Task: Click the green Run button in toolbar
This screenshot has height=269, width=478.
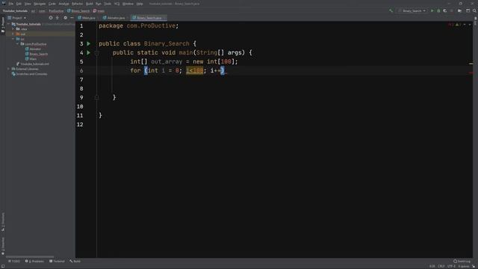Action: click(x=432, y=10)
